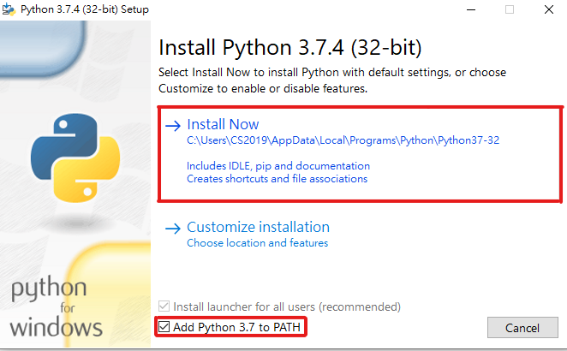Open Customize installation

pos(258,227)
